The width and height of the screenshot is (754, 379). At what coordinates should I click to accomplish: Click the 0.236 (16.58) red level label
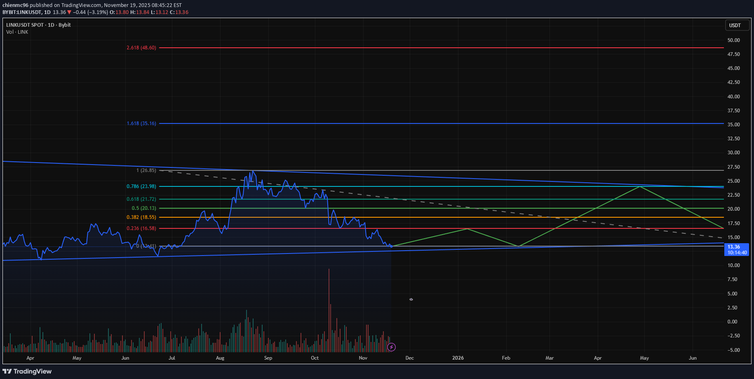tap(141, 228)
